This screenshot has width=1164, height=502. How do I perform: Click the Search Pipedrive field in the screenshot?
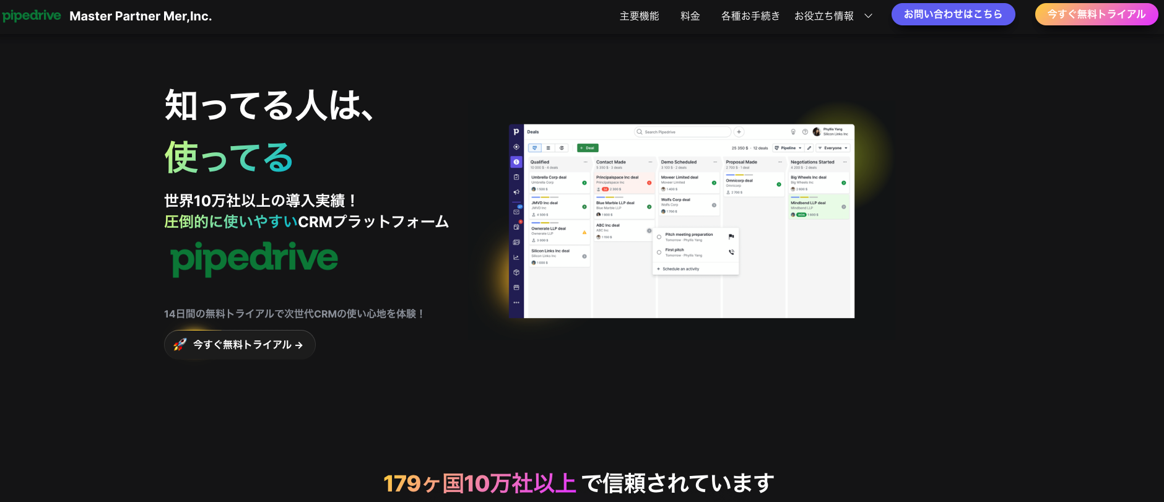pyautogui.click(x=683, y=132)
